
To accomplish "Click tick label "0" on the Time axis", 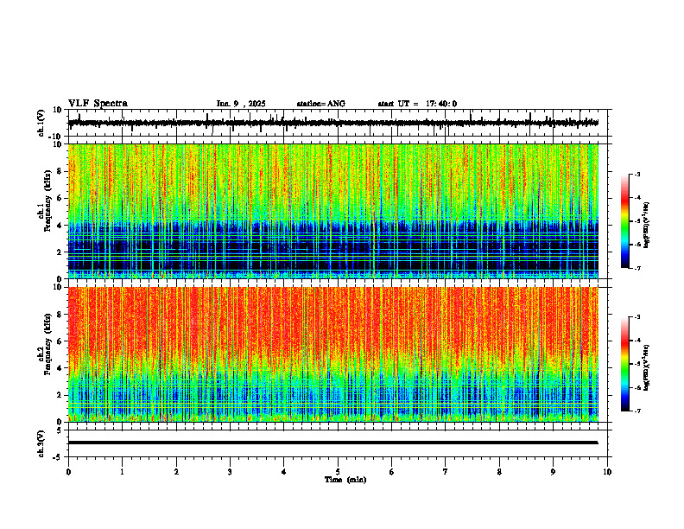I will 68,472.
